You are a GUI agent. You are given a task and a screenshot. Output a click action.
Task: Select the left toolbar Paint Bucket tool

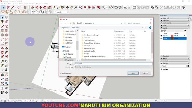2,22
